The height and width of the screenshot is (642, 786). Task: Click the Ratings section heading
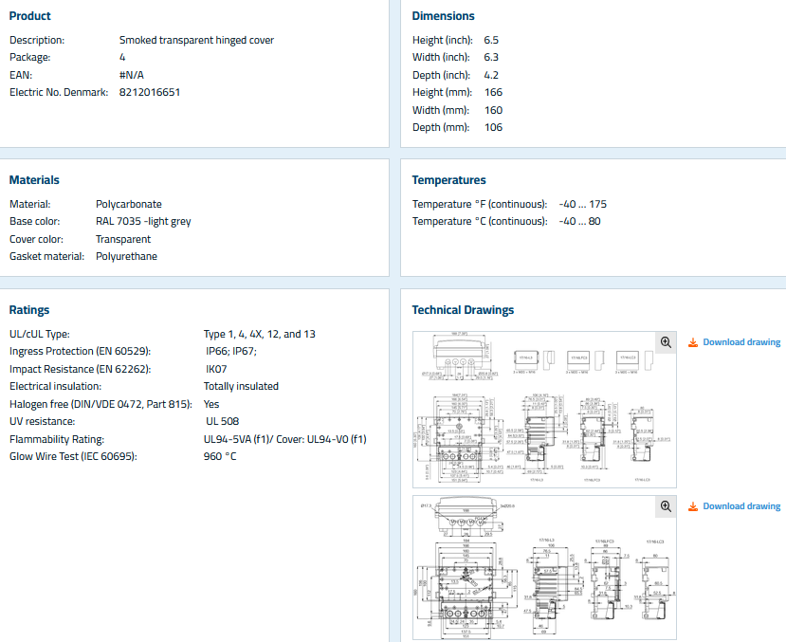point(29,310)
